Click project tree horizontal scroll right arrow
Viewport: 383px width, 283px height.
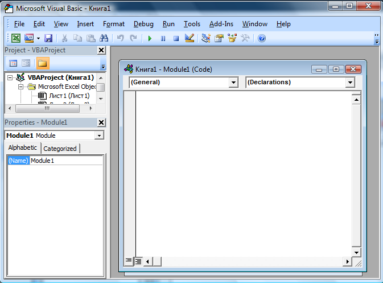click(91, 108)
